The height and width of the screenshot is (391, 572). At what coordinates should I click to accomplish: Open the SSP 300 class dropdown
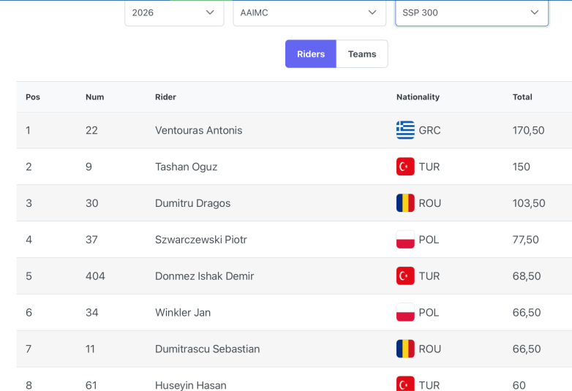pos(472,12)
